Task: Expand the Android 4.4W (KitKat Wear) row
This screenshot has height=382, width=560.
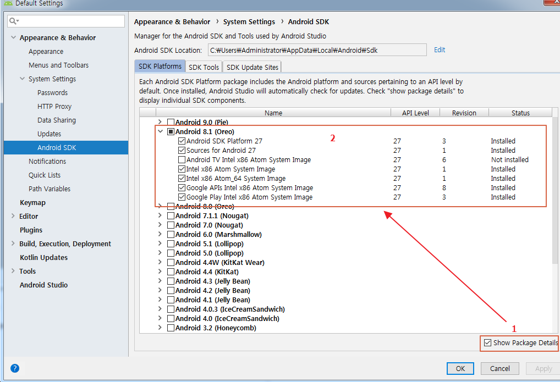Action: point(160,262)
